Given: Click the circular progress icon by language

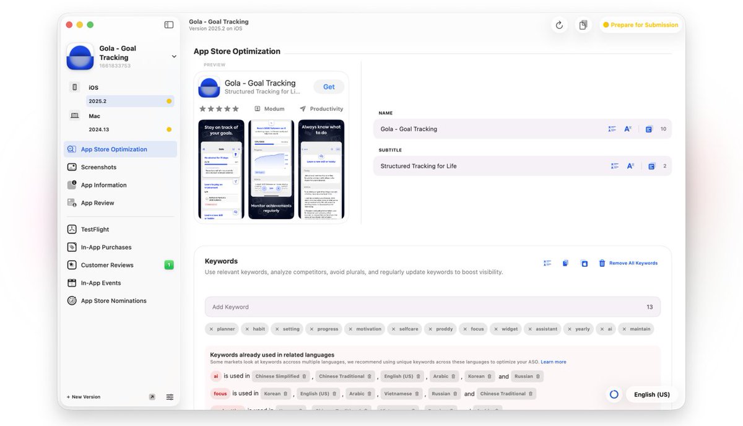Looking at the screenshot, I should (614, 394).
